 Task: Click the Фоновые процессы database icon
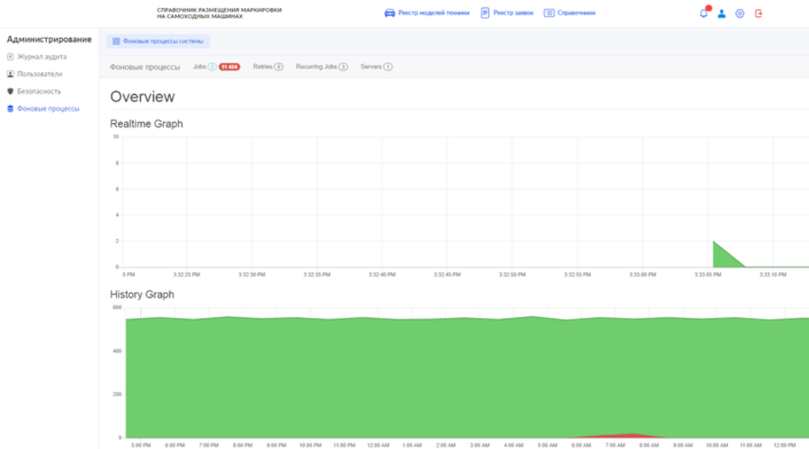10,109
